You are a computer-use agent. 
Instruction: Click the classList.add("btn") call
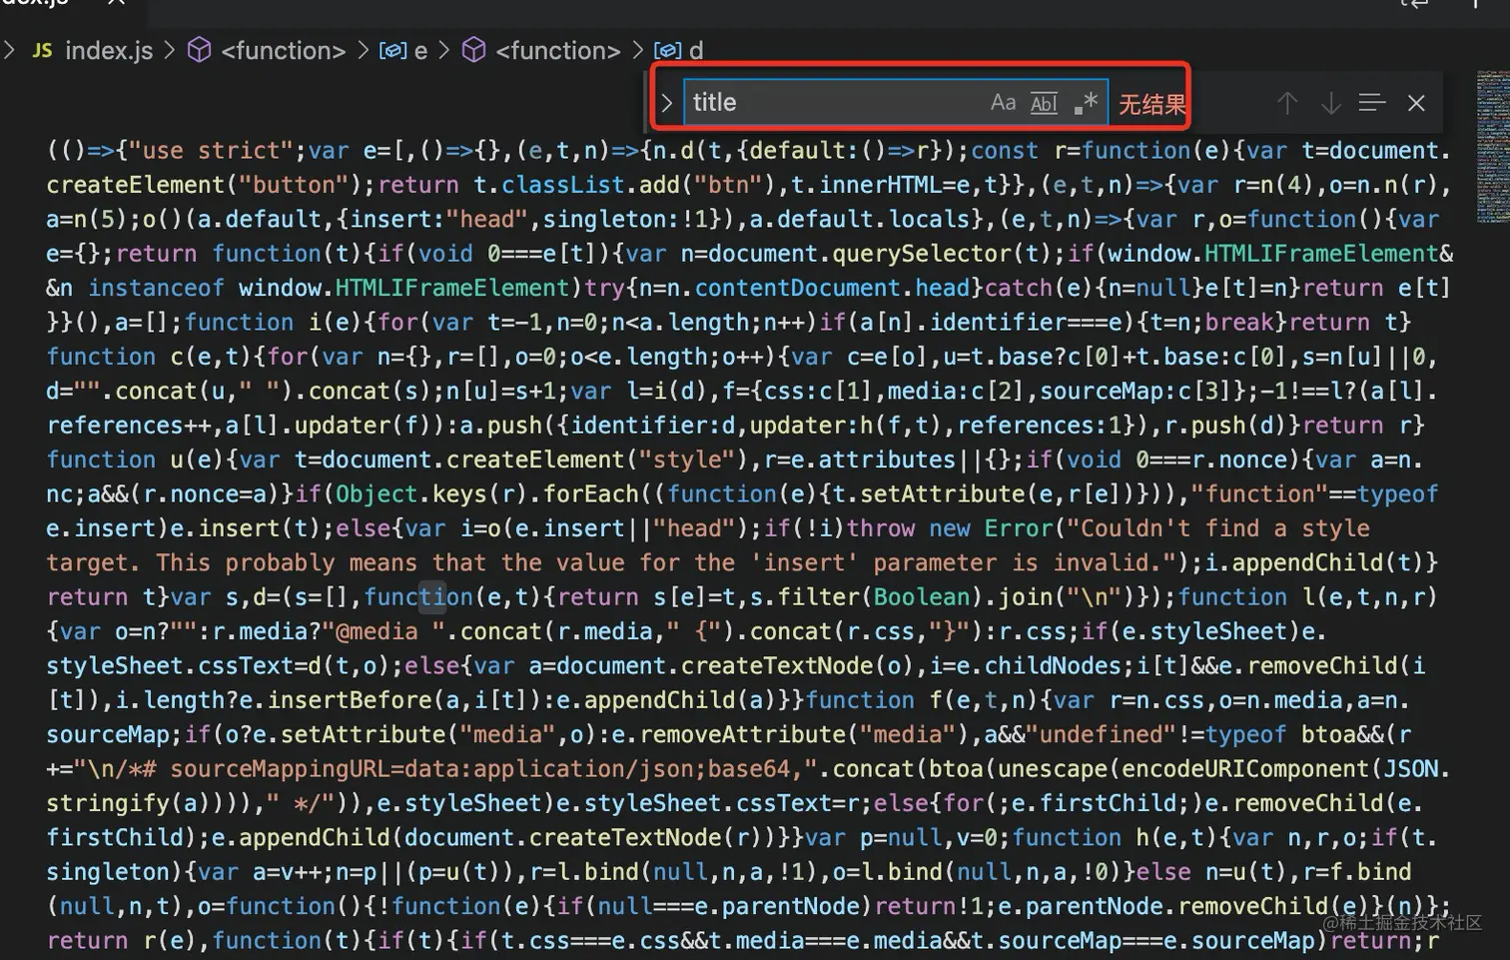pyautogui.click(x=639, y=185)
